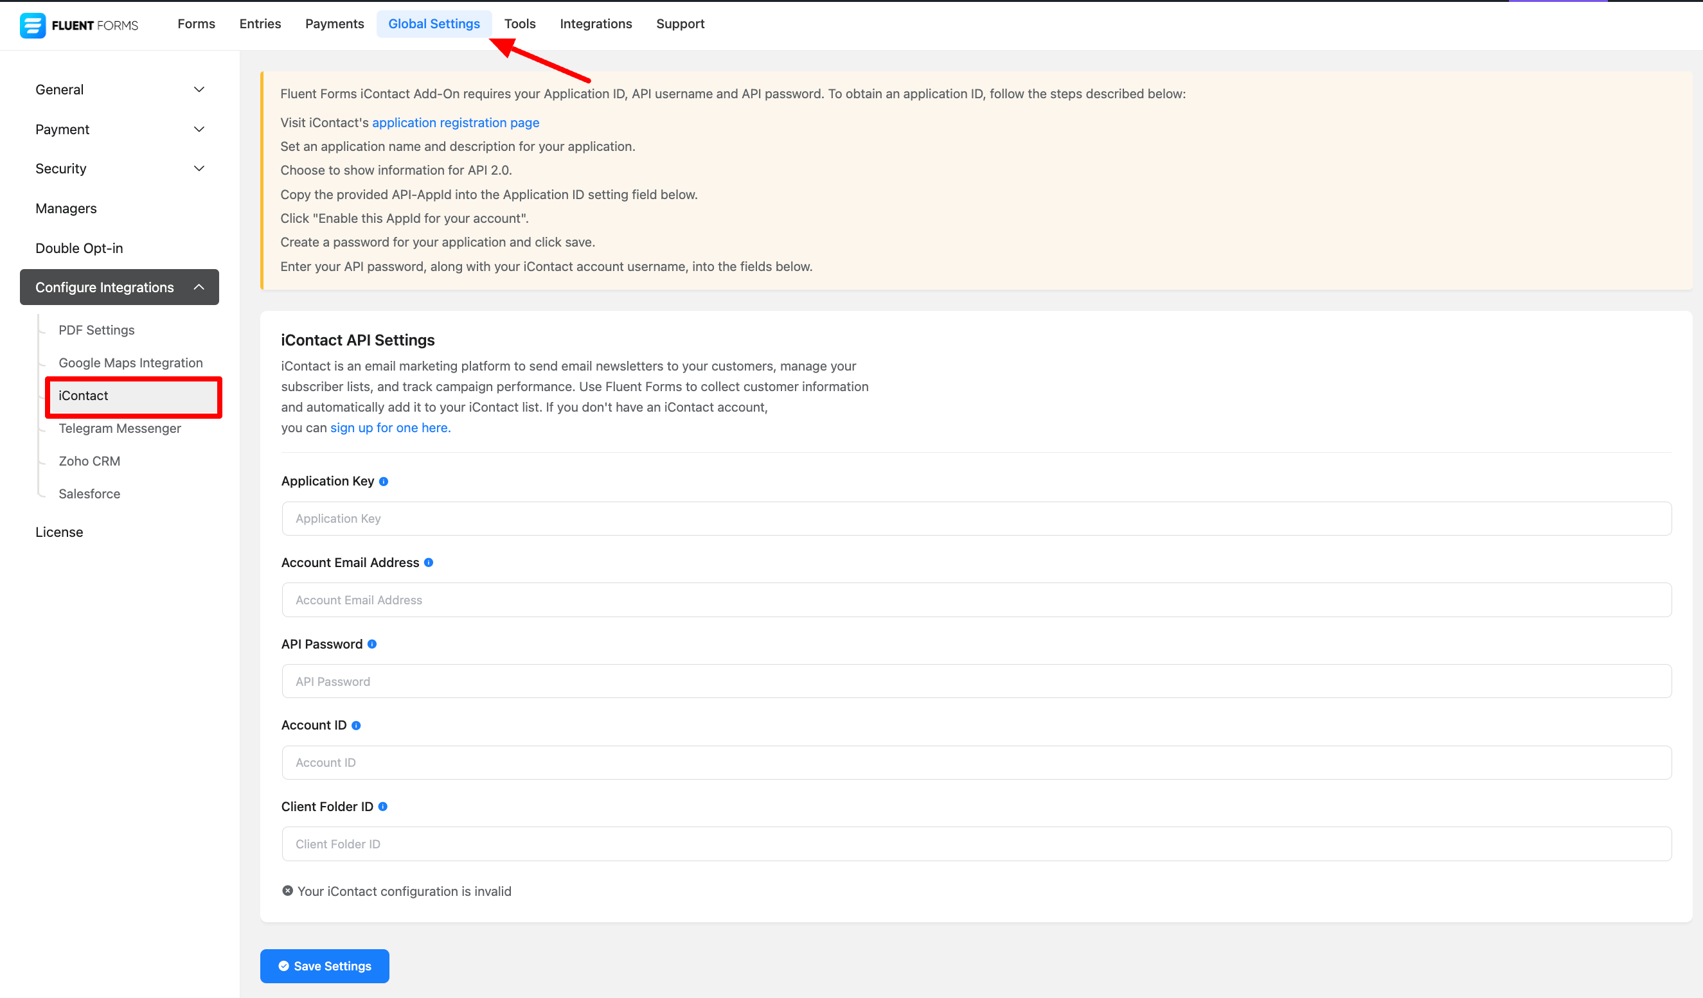The width and height of the screenshot is (1703, 998).
Task: Follow the sign up for one here link
Action: click(x=390, y=428)
